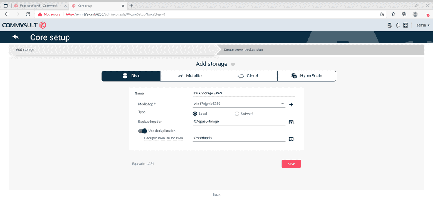Click the back arrow beside Core setup
This screenshot has height=208, width=433.
[16, 37]
